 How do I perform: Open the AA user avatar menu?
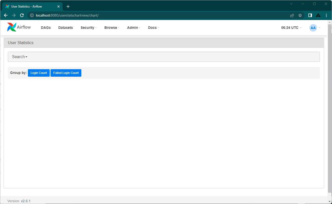tap(315, 28)
